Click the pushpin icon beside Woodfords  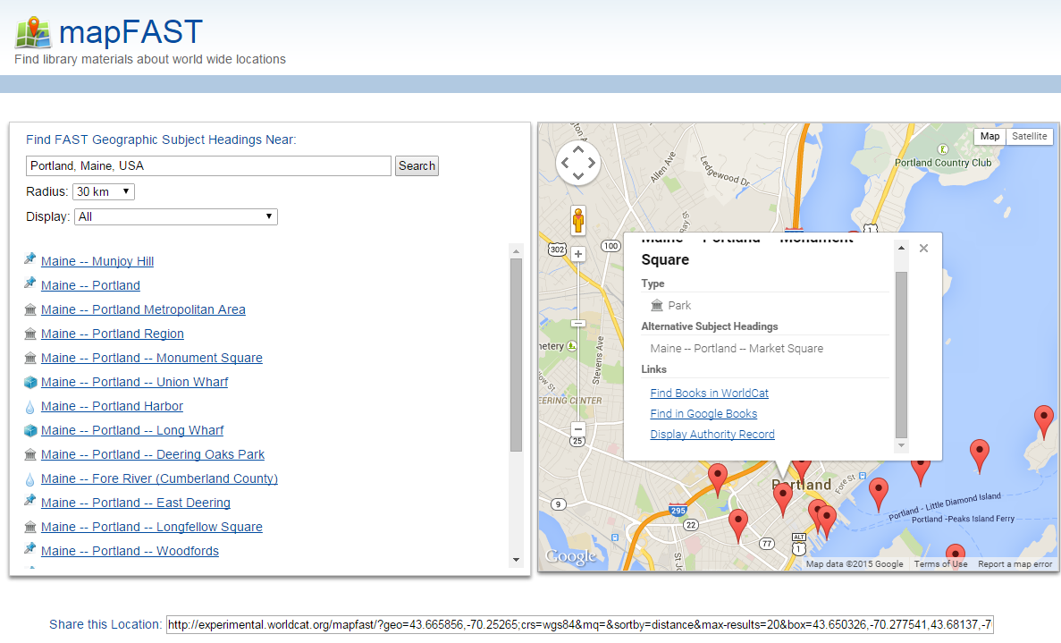(29, 549)
